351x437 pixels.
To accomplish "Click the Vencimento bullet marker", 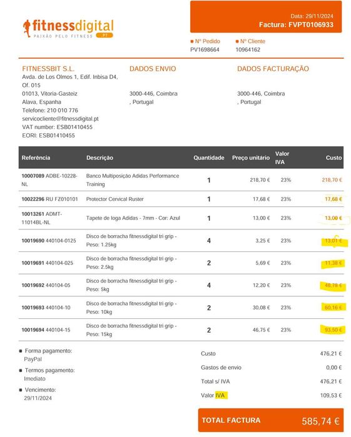I will [x=21, y=390].
